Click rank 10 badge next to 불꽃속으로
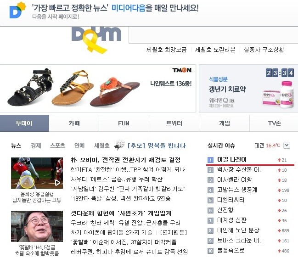This screenshot has width=298, height=258. coord(210,251)
